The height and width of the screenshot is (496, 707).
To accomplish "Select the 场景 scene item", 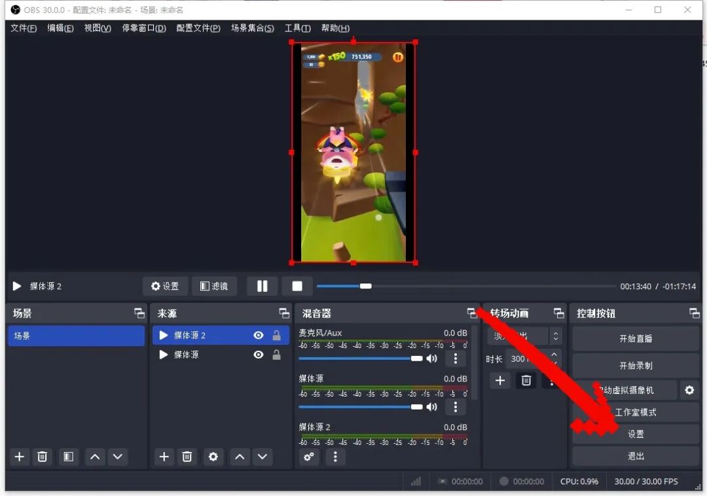I will click(76, 336).
